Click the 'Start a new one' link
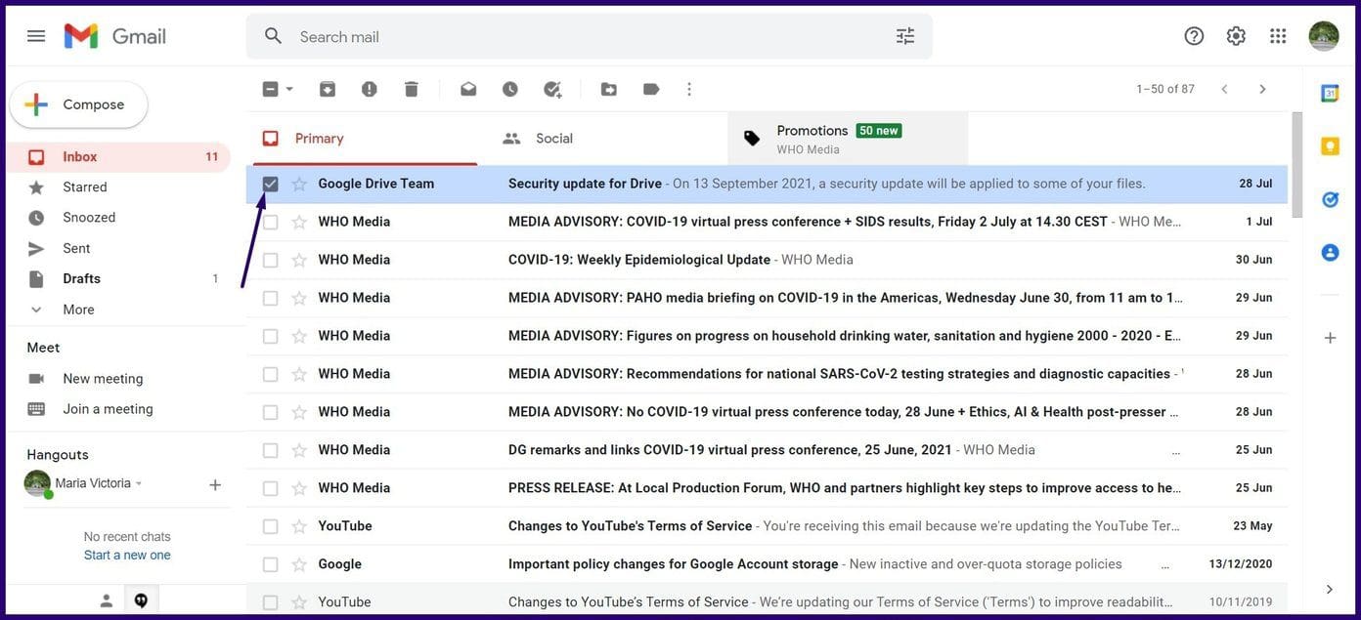Screen dimensions: 1361x620 tap(127, 556)
